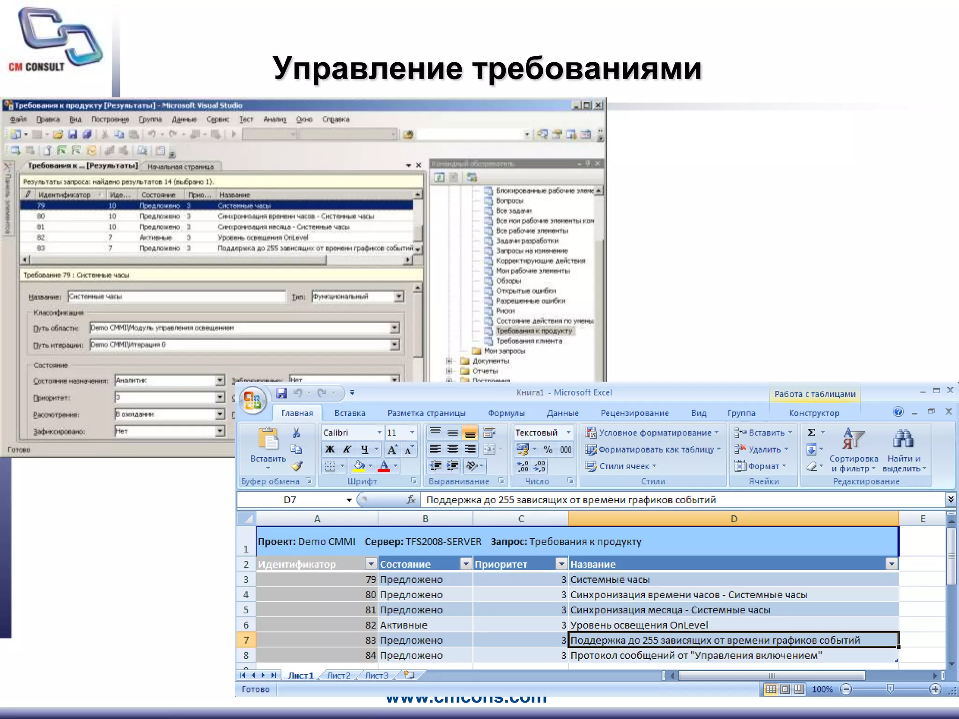Decrease decimal places icon
The width and height of the screenshot is (959, 719).
539,466
